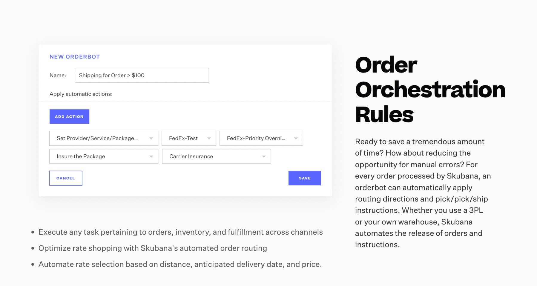The image size is (537, 286).
Task: Click the chevron icon beside FedEx-Test
Action: pos(208,138)
